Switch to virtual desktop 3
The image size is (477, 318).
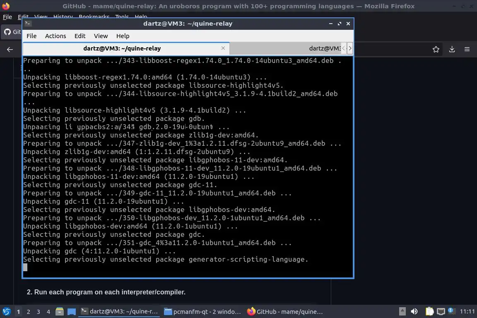point(39,312)
